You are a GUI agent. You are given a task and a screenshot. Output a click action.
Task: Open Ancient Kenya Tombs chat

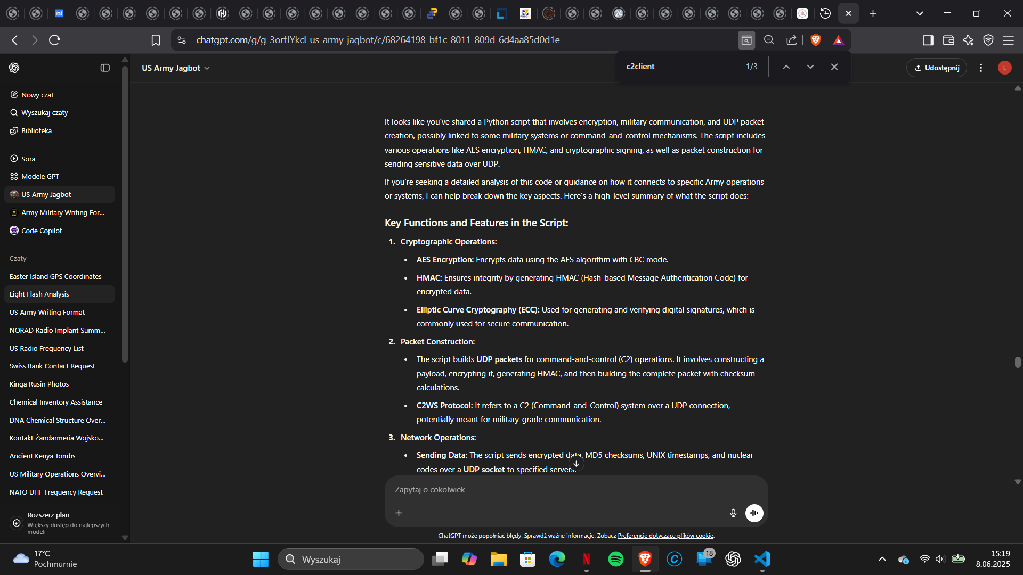pos(60,456)
